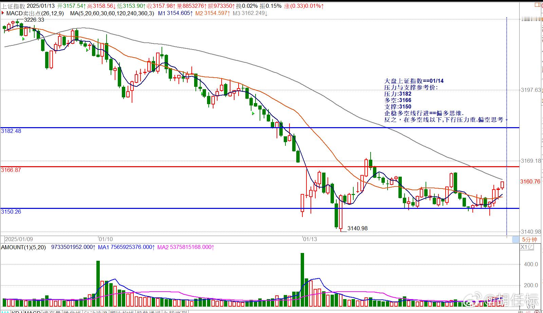Click the light blue box beside 5分钟
This screenshot has width=543, height=313.
tap(516, 239)
